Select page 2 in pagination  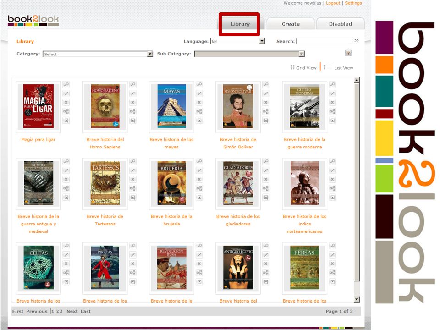click(x=58, y=311)
